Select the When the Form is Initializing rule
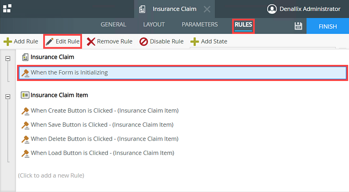Screen dimensions: 349x192 click(69, 73)
